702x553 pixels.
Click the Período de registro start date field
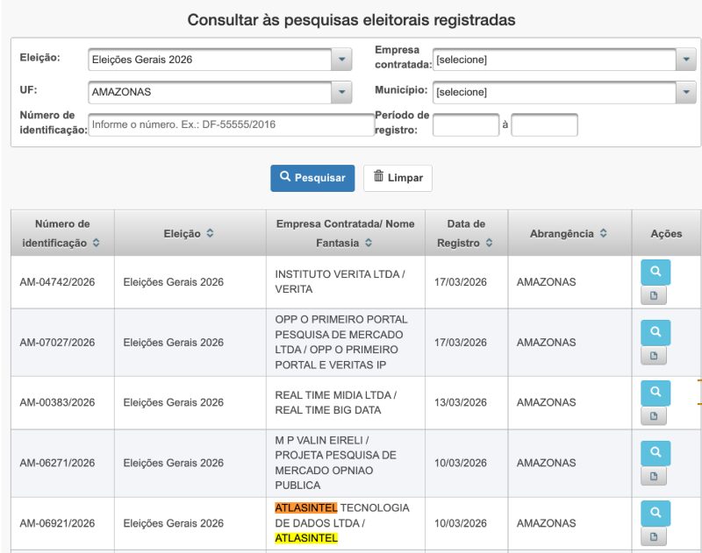pos(465,125)
